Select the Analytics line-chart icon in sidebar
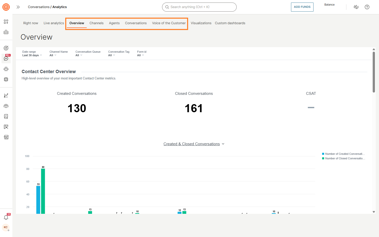The height and width of the screenshot is (237, 379). point(6,95)
